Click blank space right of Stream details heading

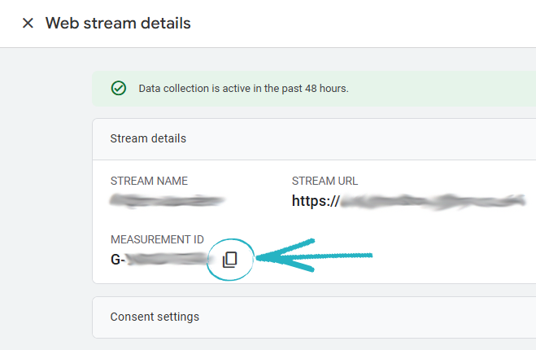click(366, 138)
